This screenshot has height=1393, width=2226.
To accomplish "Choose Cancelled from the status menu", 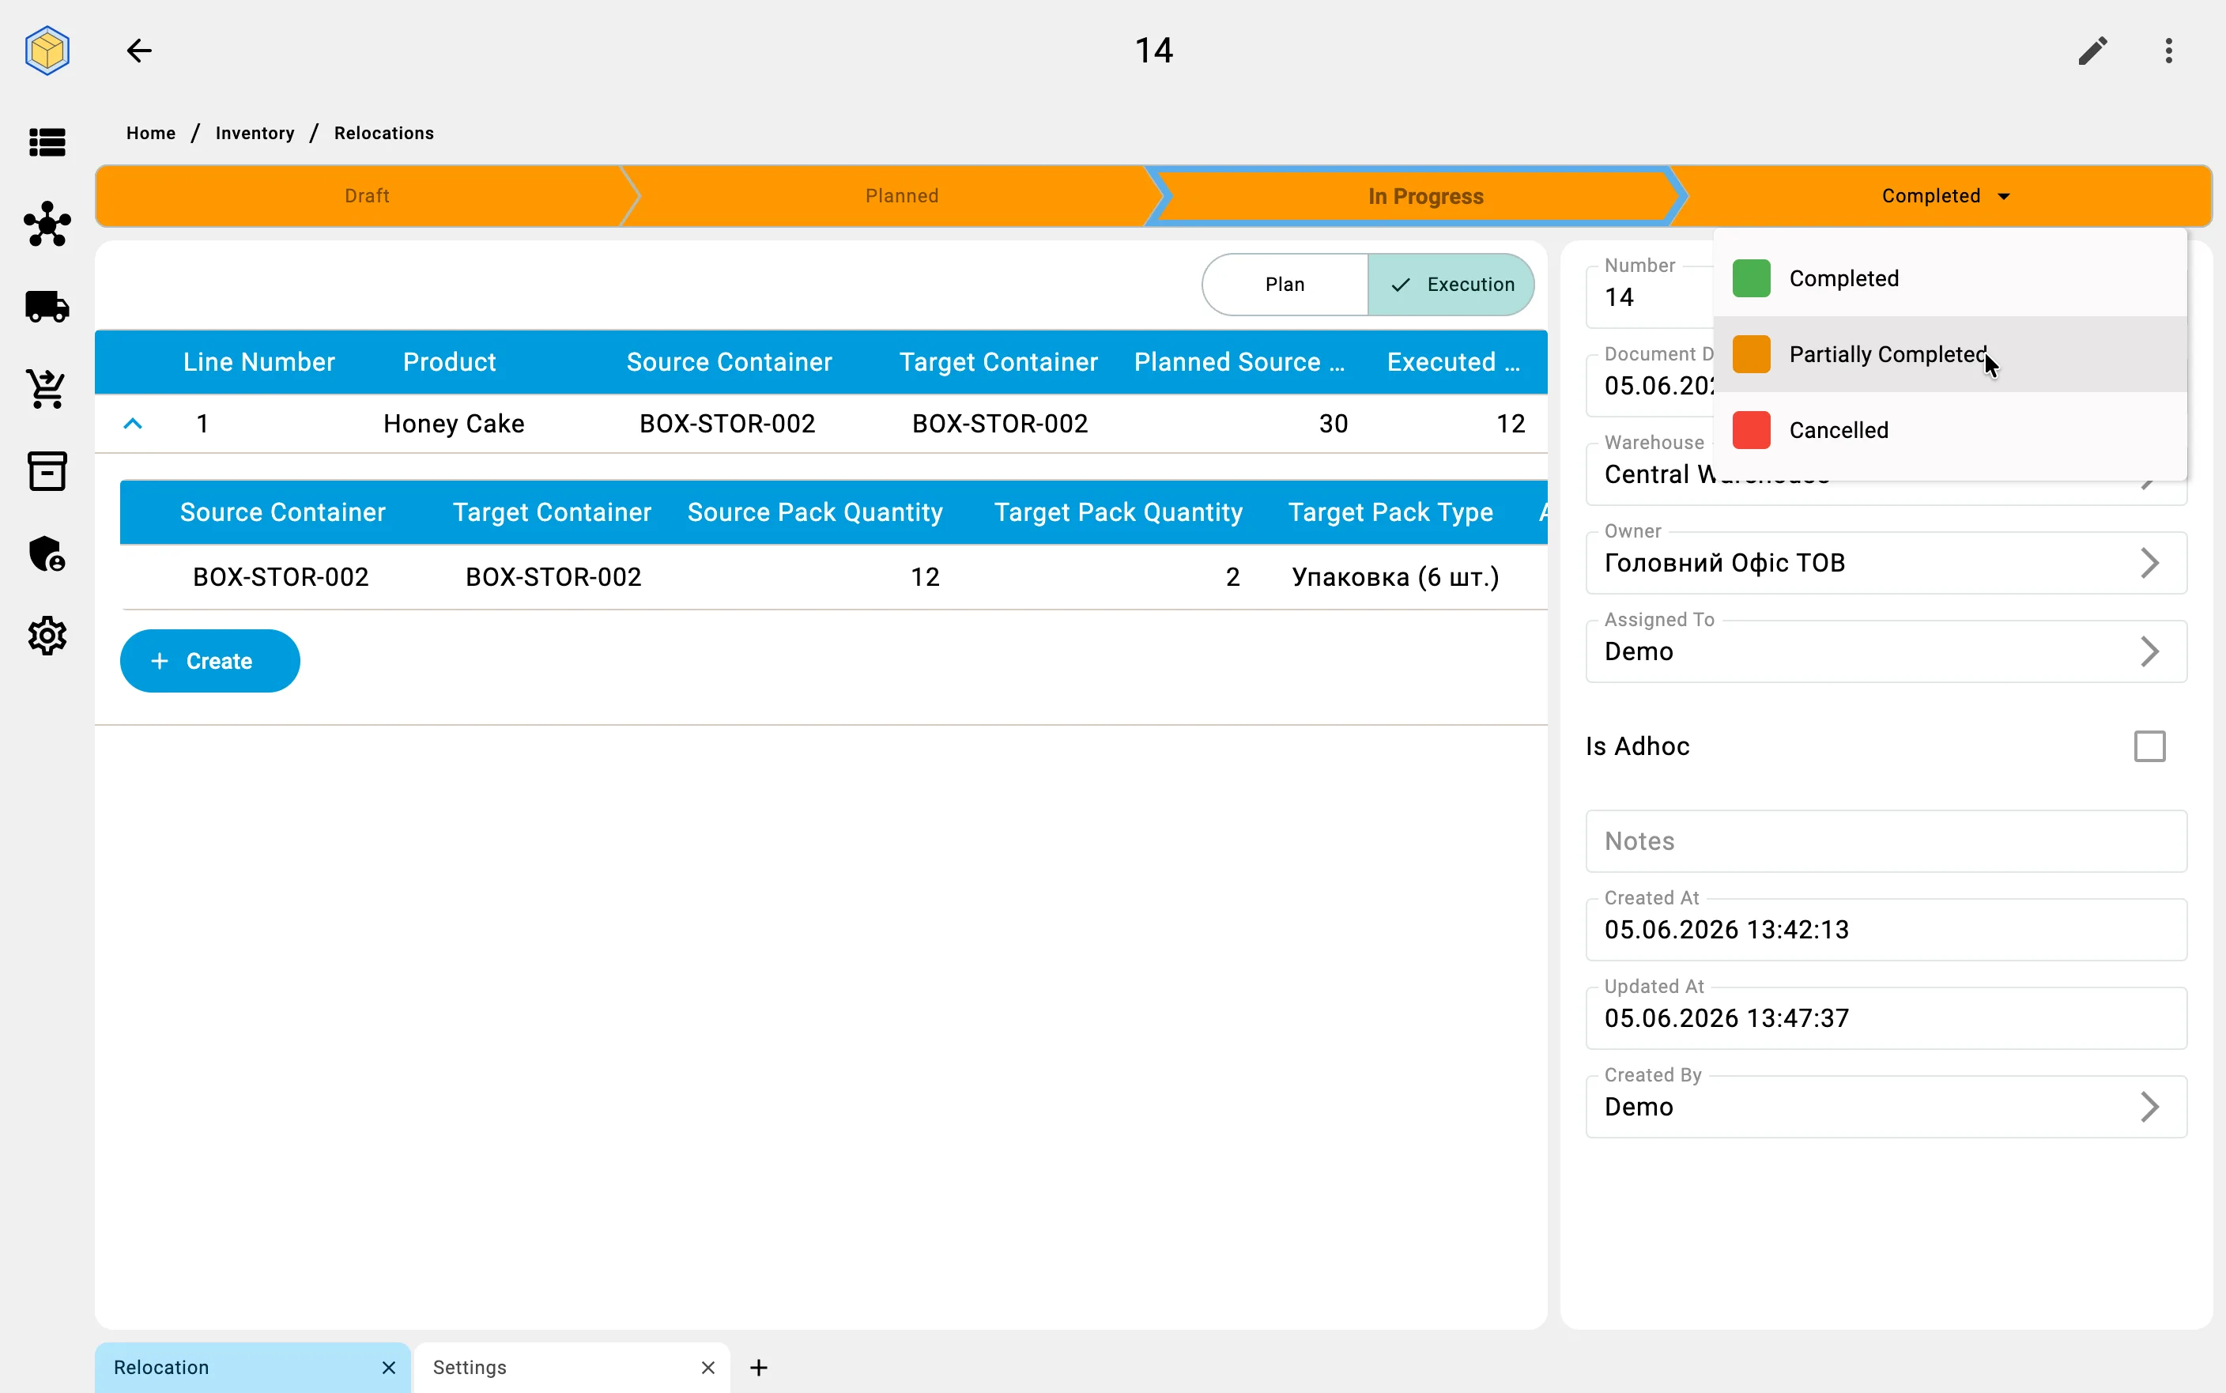I will [1949, 430].
